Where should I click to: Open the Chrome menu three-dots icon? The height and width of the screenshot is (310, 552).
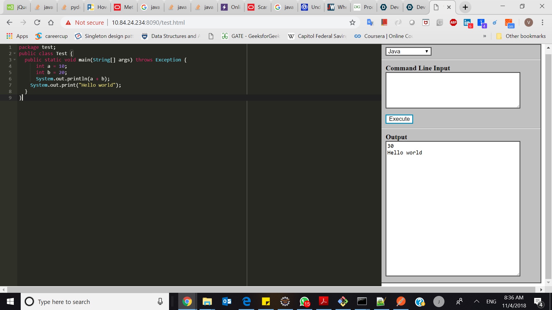543,22
